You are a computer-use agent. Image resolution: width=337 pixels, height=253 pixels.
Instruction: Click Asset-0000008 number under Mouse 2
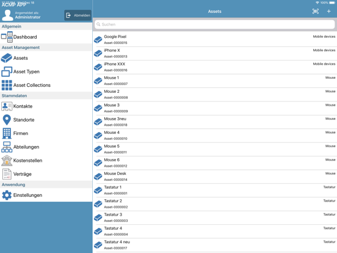click(116, 98)
